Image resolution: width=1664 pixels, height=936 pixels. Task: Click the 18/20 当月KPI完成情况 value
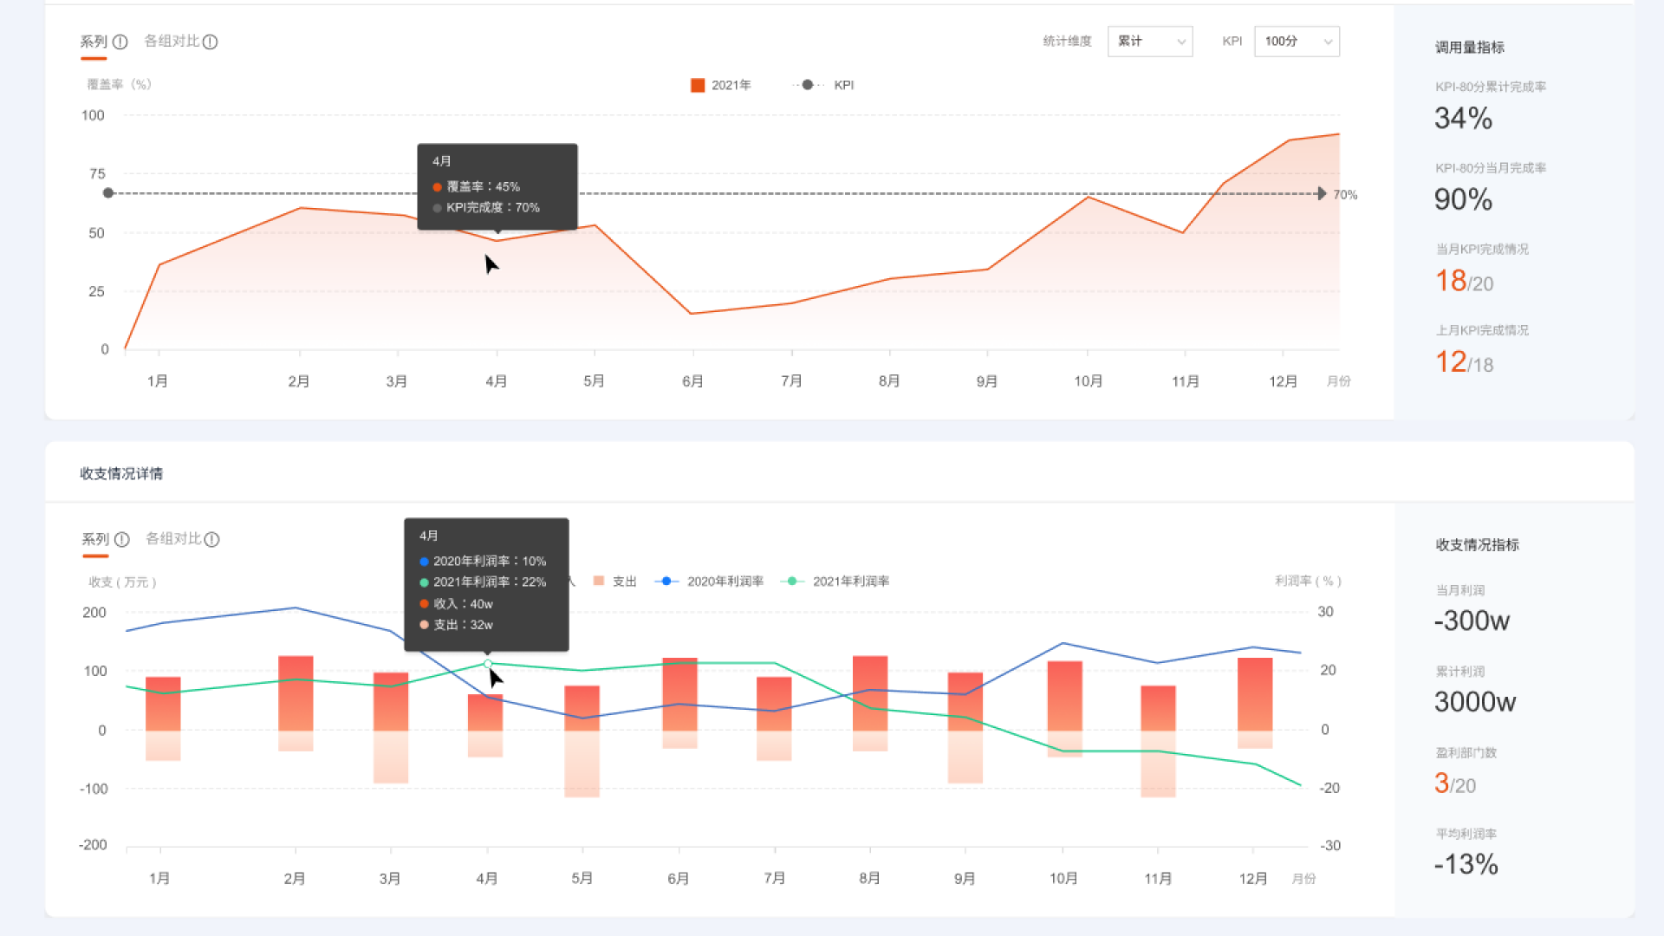(1464, 281)
